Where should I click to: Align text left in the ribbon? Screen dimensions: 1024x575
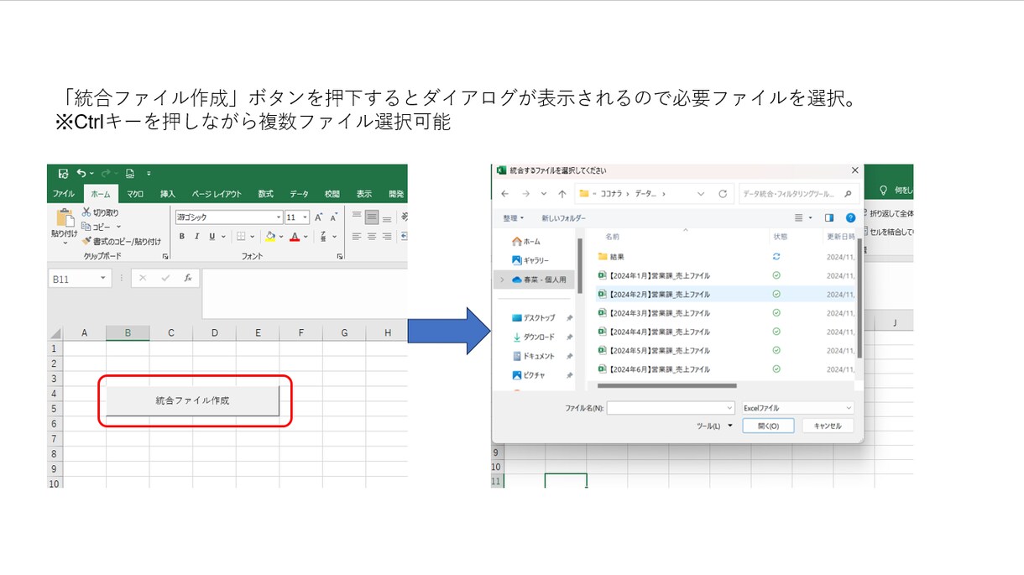tap(357, 237)
